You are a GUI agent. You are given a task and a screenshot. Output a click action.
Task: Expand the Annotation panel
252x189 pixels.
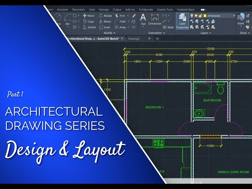point(156,33)
